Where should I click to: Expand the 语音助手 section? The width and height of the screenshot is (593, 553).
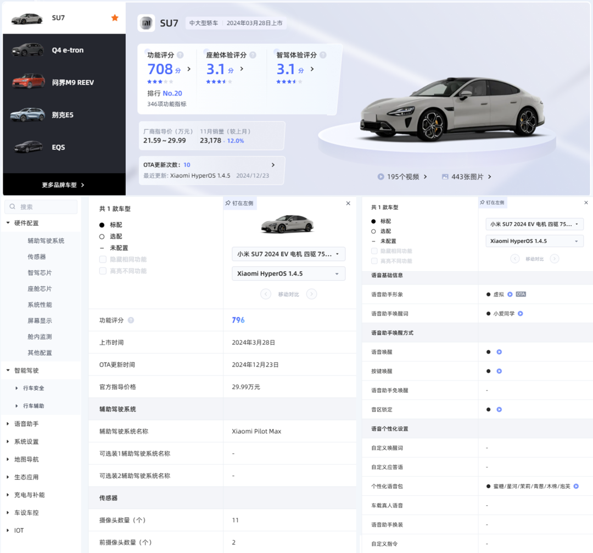pyautogui.click(x=8, y=423)
